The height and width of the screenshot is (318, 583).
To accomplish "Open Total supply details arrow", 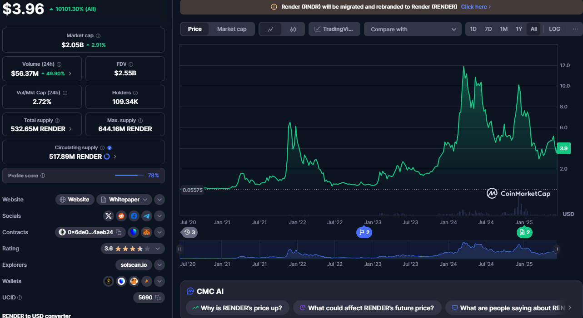I will tap(70, 129).
